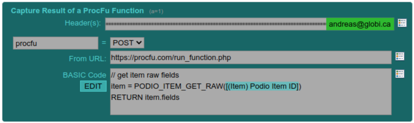Viewport: 414px width, 123px height.
Task: Click the From URL label
Action: coord(87,59)
